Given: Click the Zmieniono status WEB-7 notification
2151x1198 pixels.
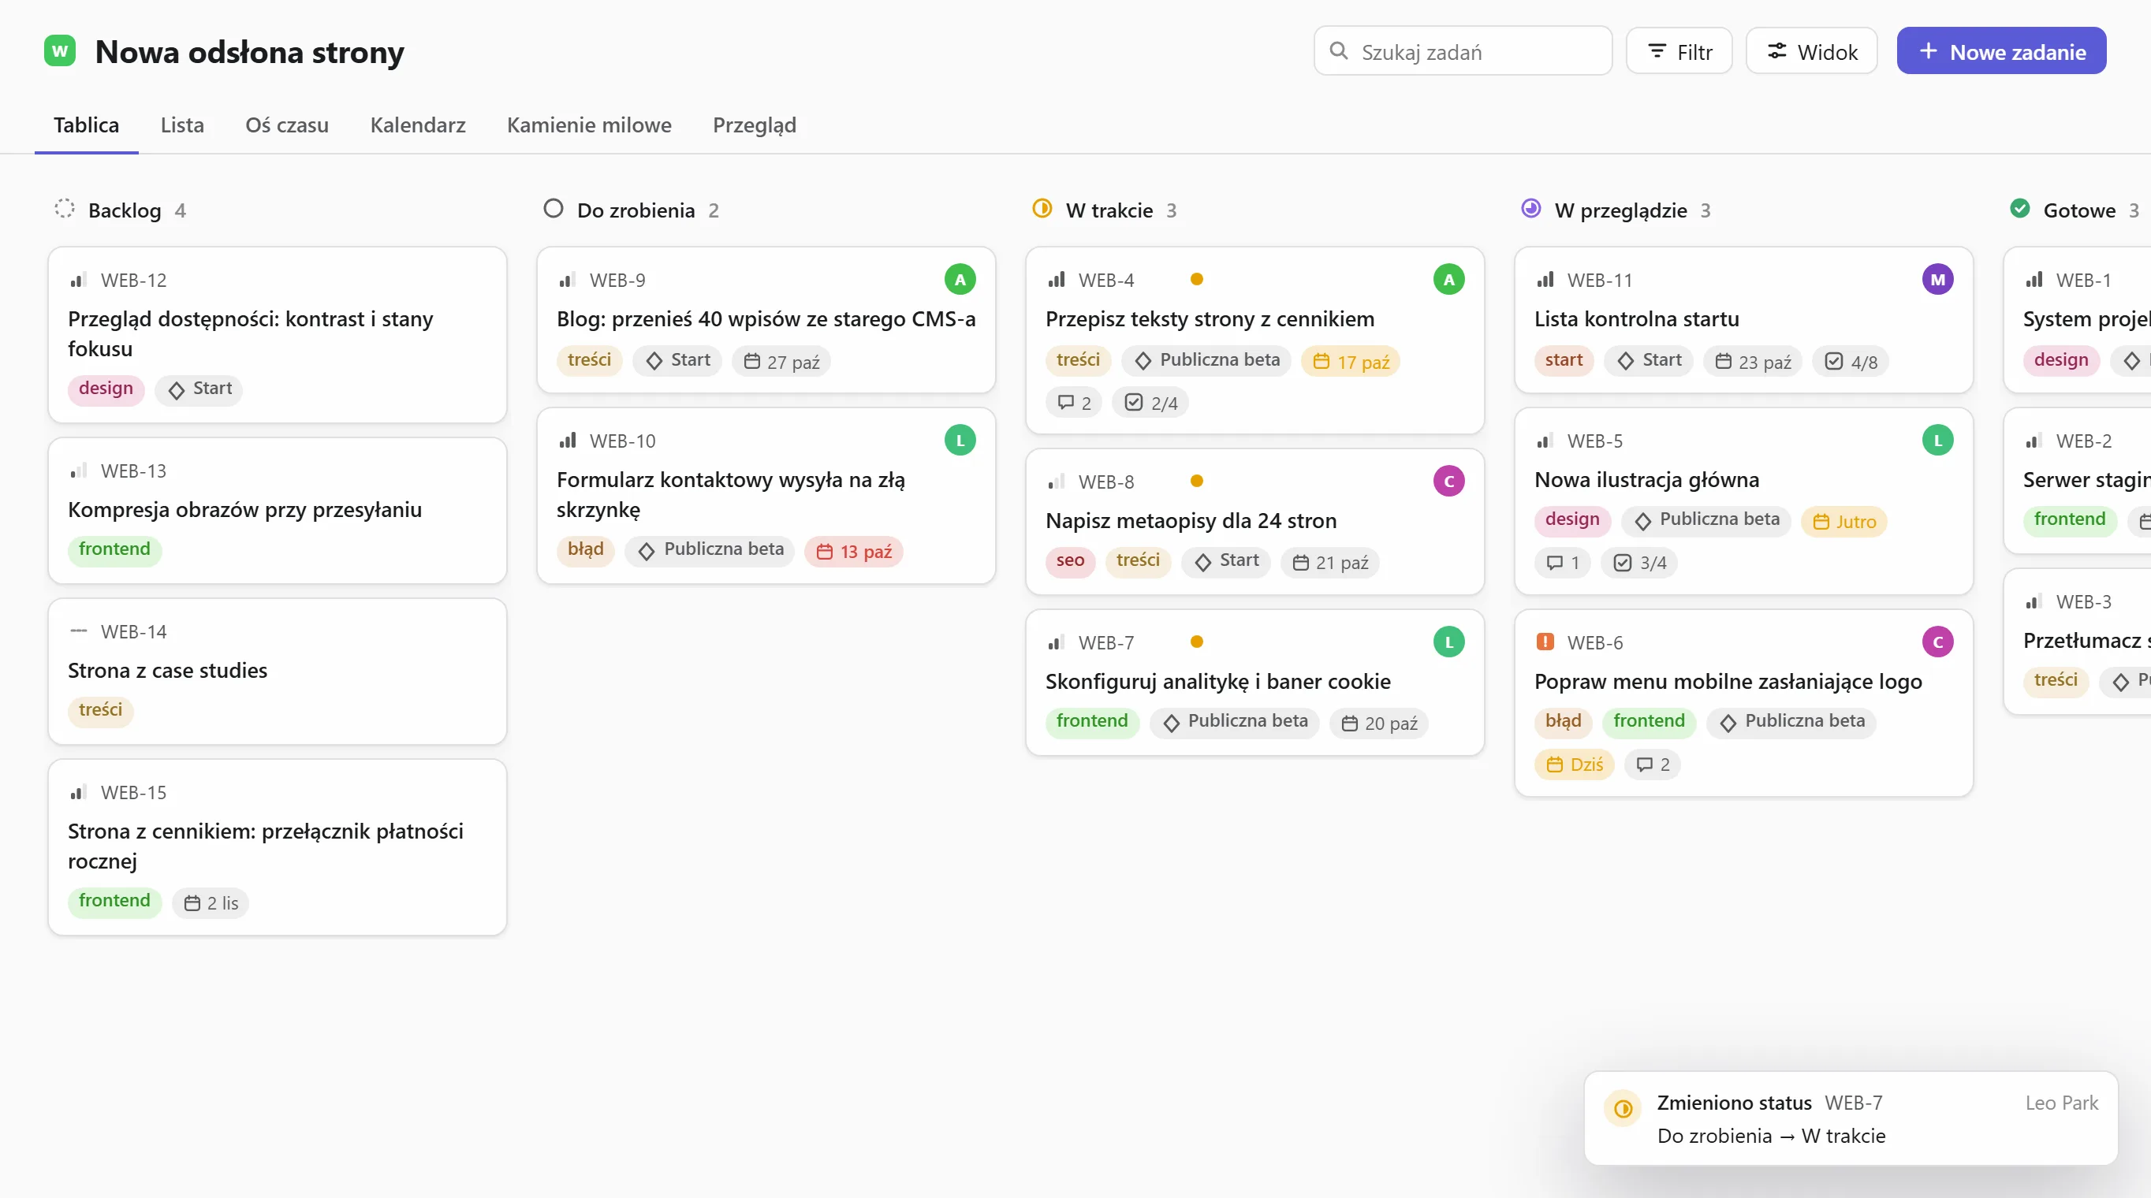Looking at the screenshot, I should point(1851,1118).
